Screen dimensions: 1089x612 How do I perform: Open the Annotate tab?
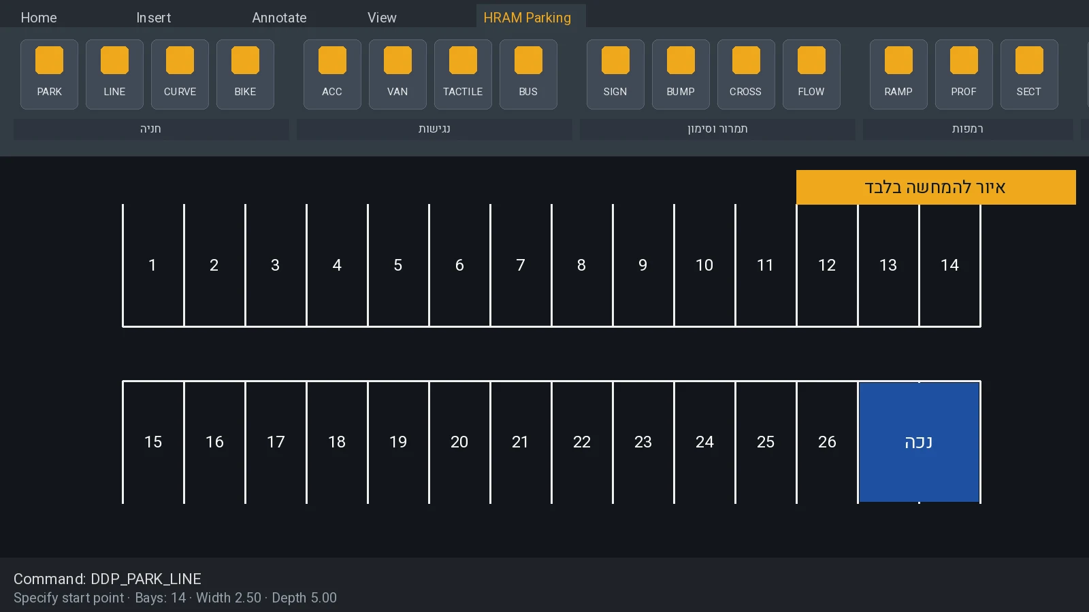pyautogui.click(x=279, y=18)
